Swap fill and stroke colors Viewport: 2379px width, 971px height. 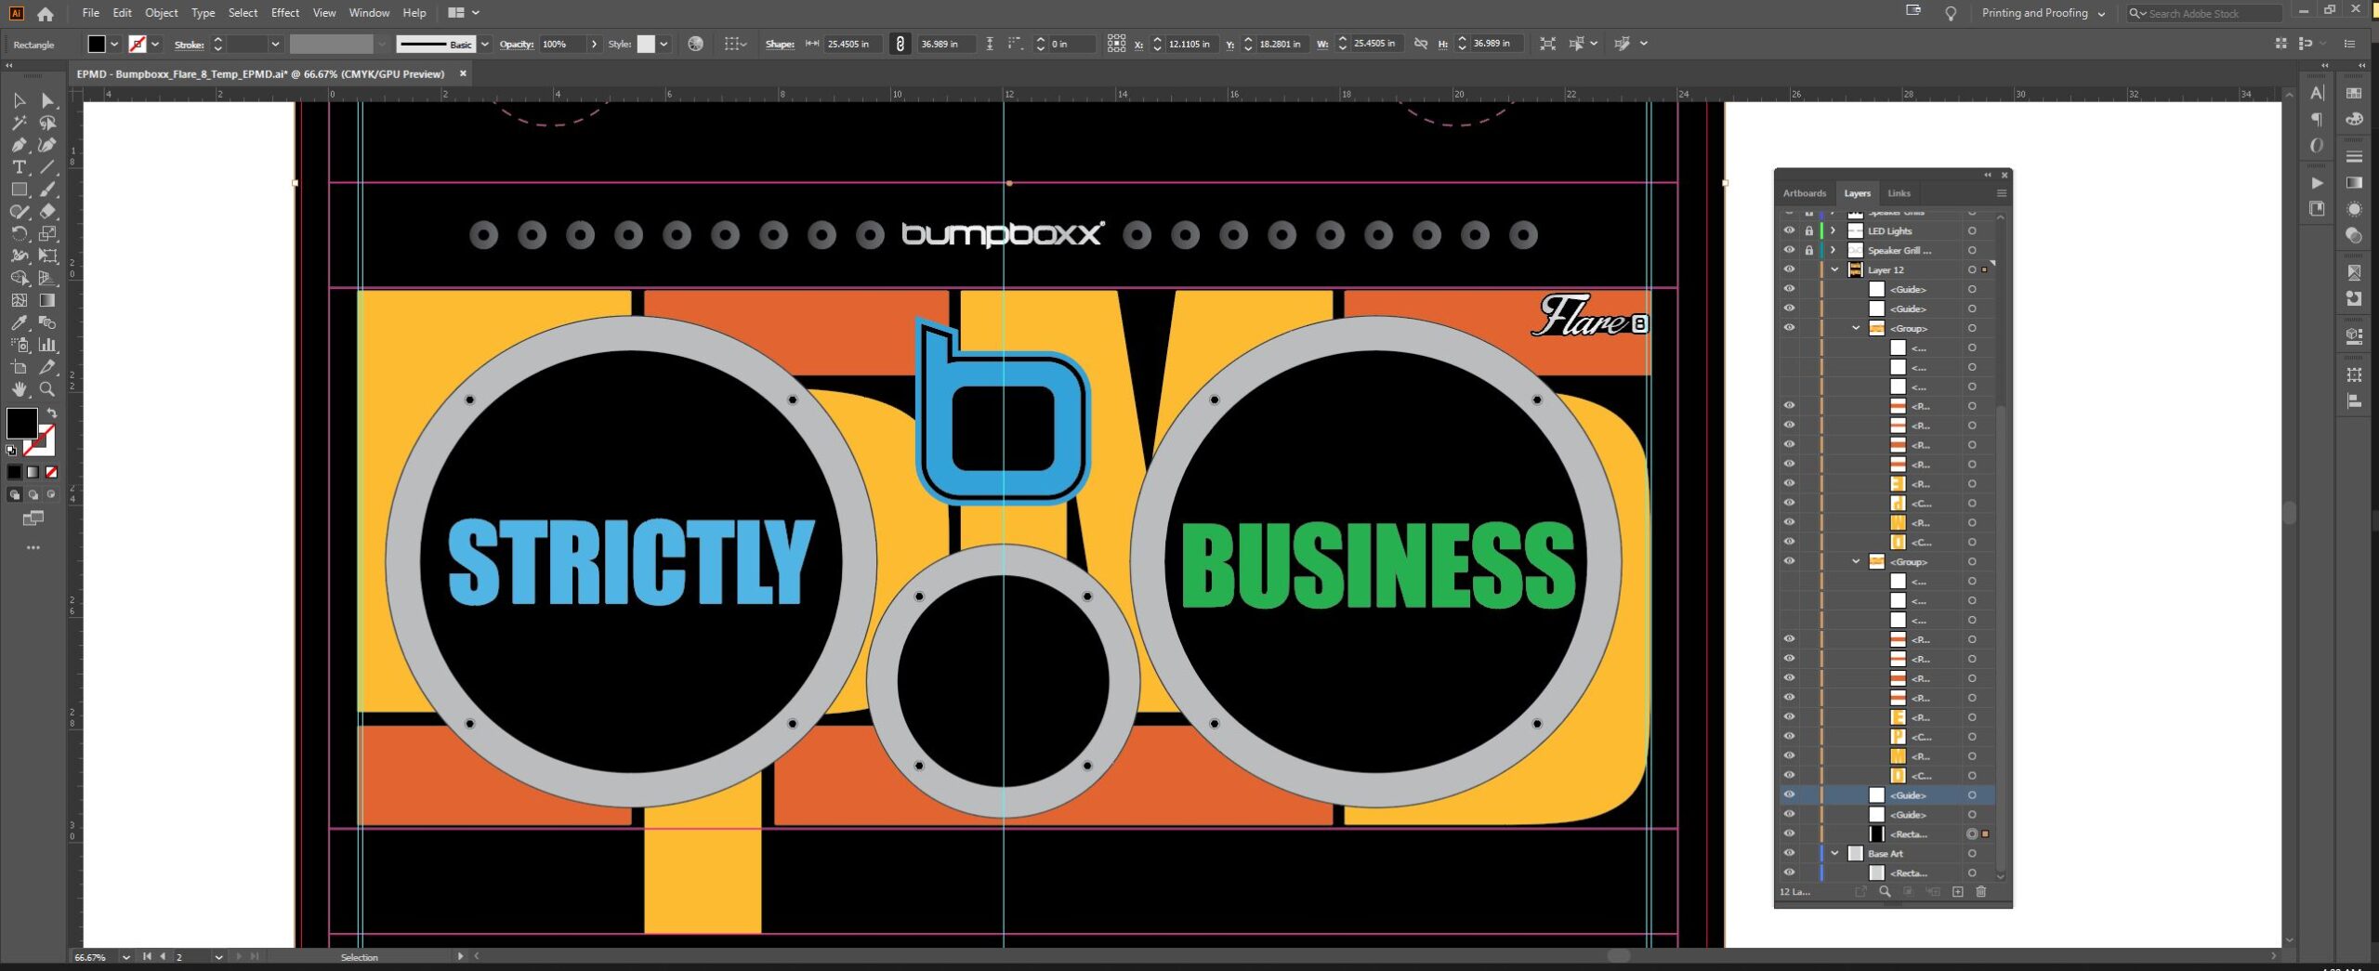click(52, 413)
